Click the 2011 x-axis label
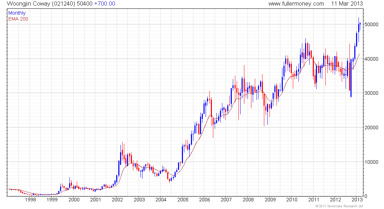 (313, 200)
